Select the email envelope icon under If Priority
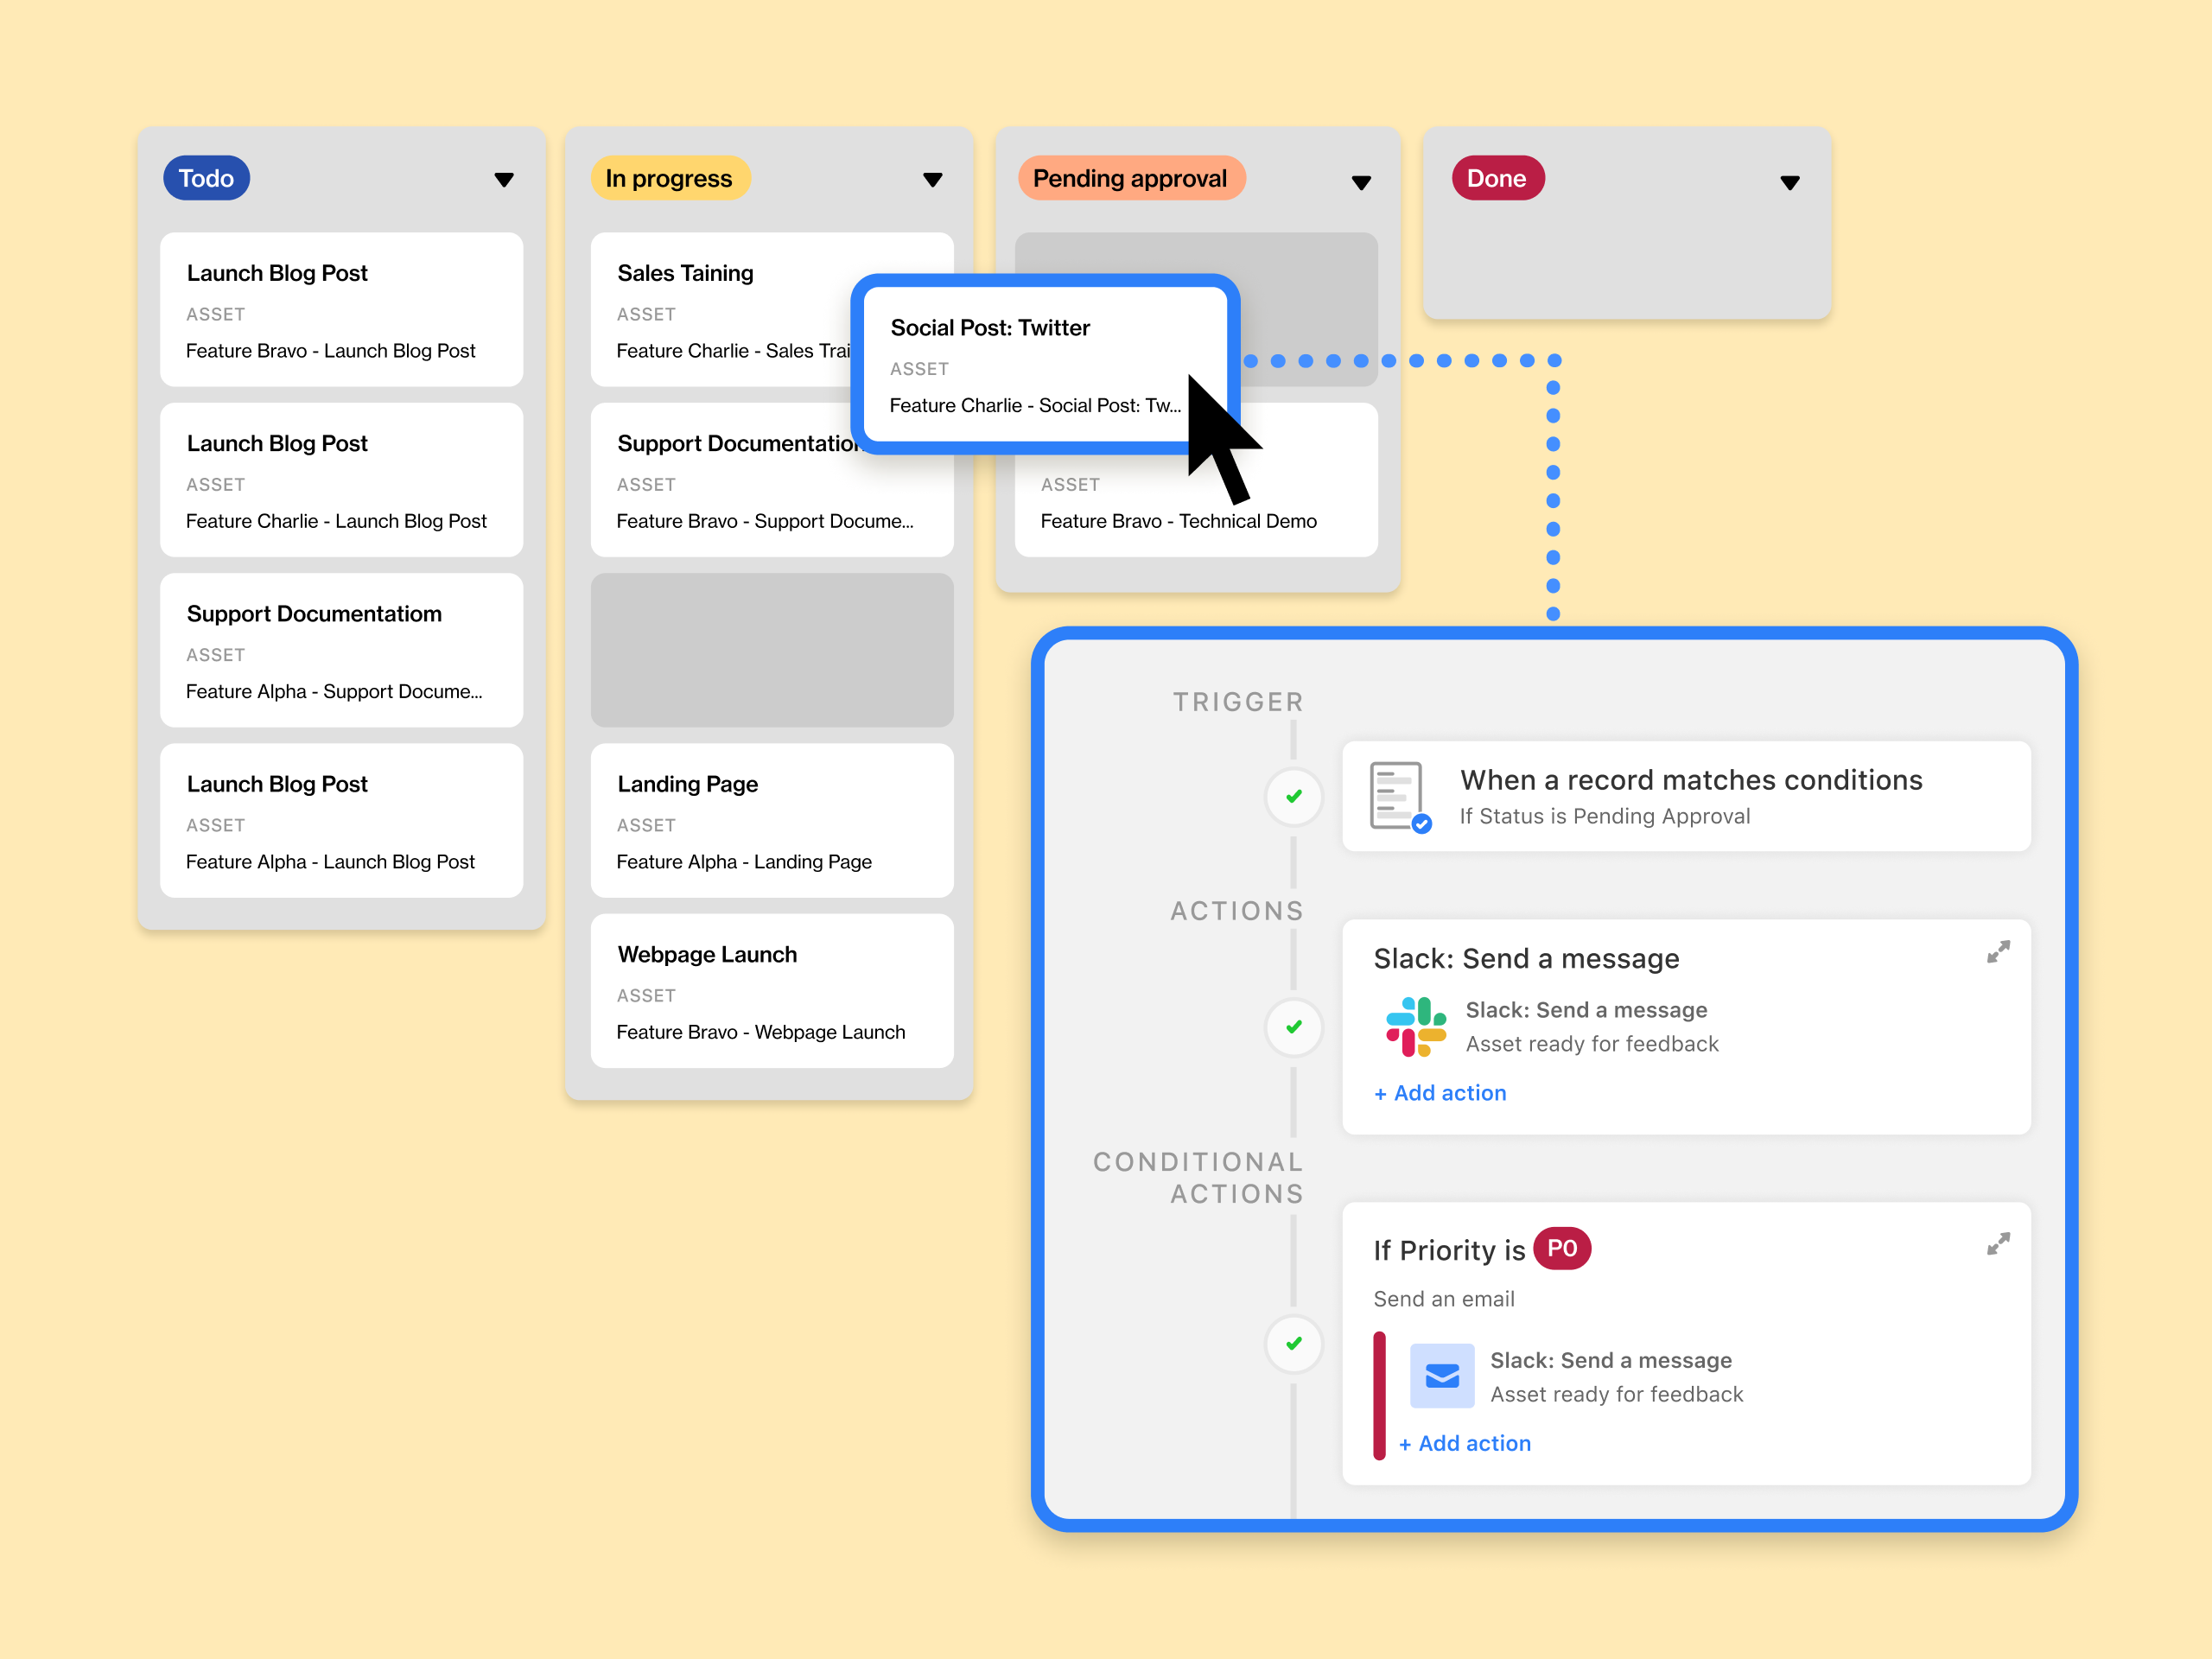 [x=1443, y=1375]
